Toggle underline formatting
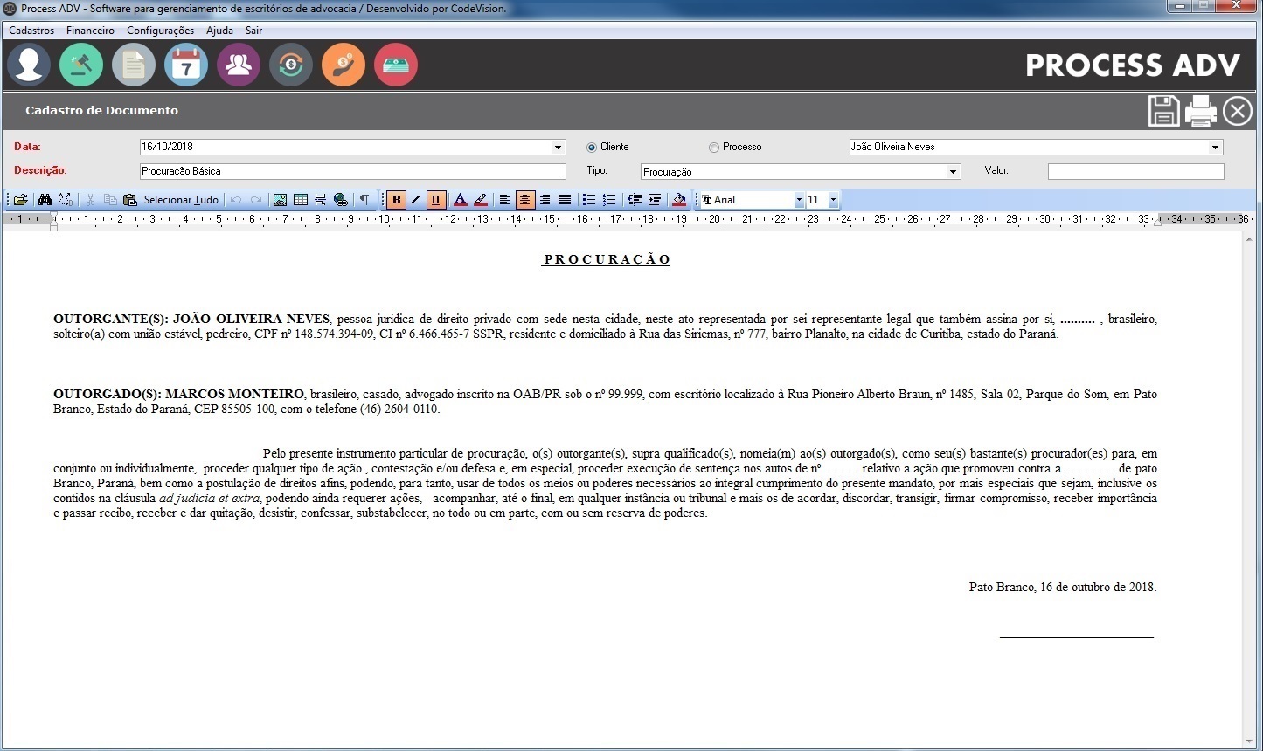The image size is (1263, 751). click(436, 200)
